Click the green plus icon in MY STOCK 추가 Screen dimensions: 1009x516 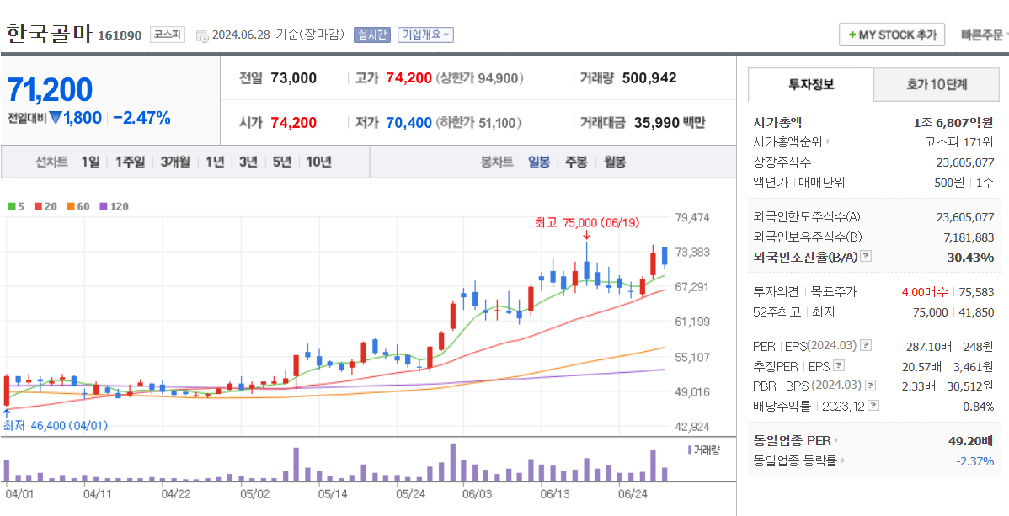tap(852, 35)
